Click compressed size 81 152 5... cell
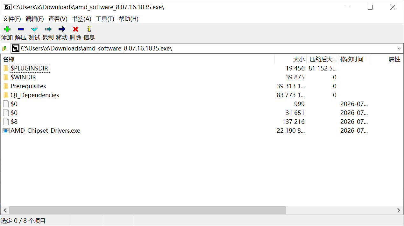The image size is (404, 226). [x=322, y=68]
